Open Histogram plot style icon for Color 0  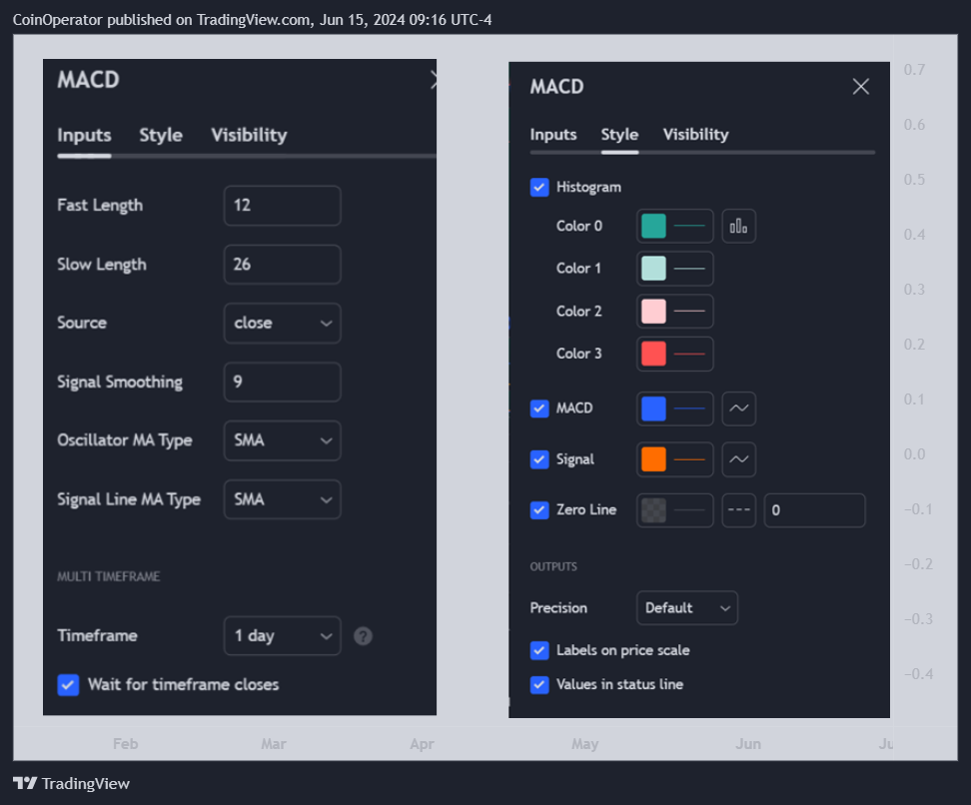point(739,226)
